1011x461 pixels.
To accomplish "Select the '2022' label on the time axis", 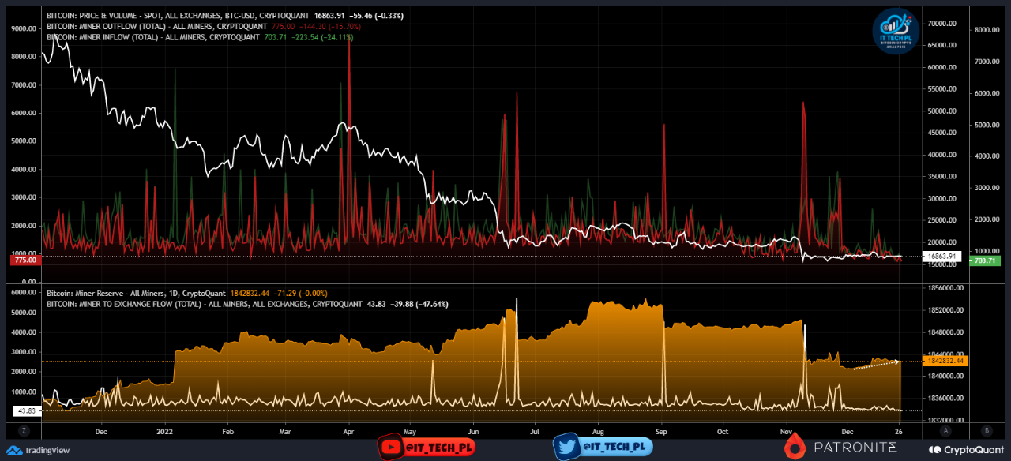I will [x=163, y=432].
